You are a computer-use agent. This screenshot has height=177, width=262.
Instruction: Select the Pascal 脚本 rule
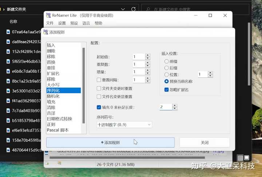coord(64,130)
